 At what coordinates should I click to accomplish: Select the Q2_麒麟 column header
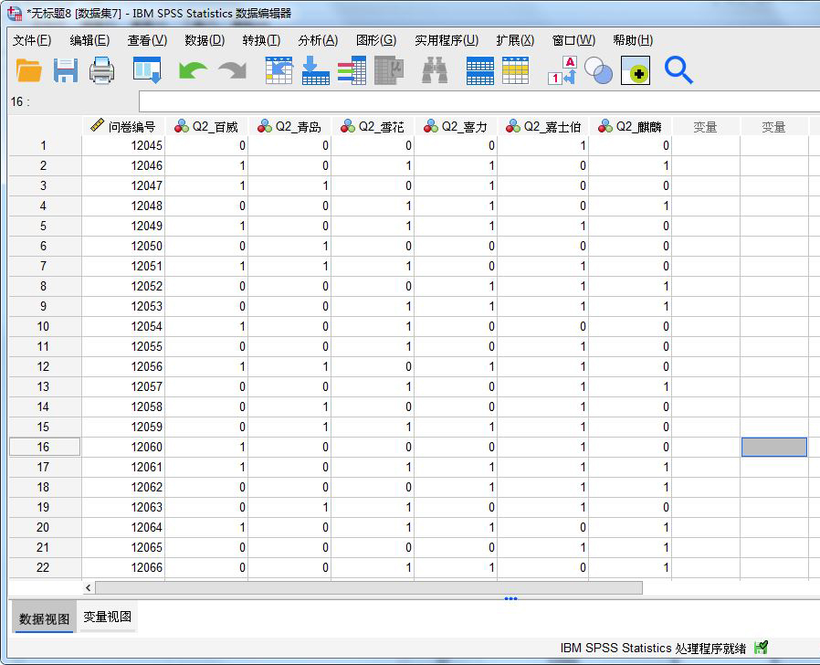coord(630,127)
